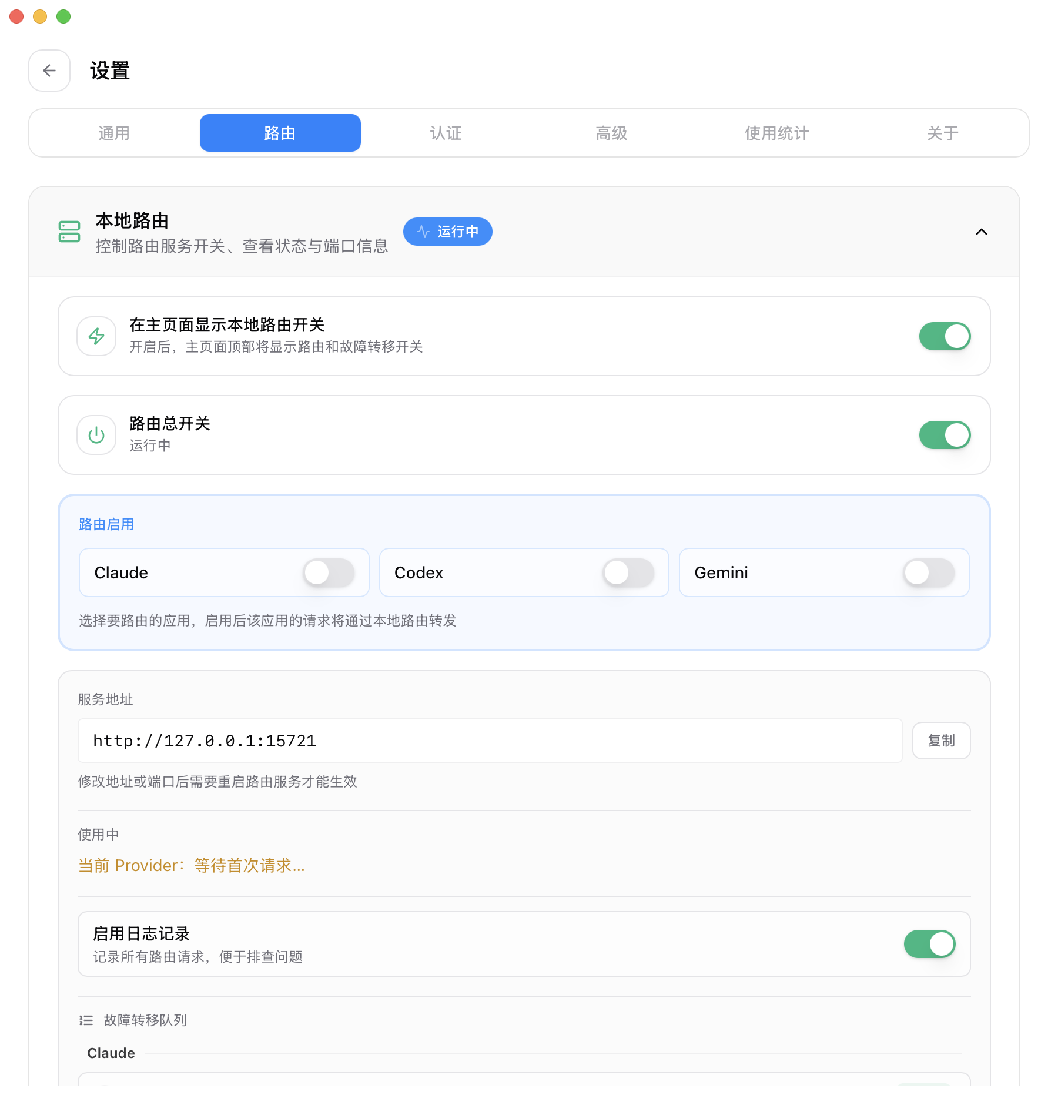Click the 复制 button
Screen dimensions: 1058x1105
coord(942,741)
